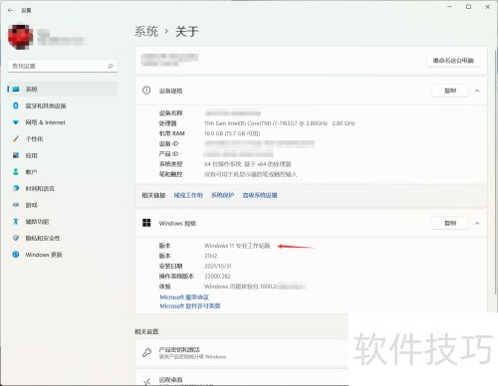Screen dimensions: 498x386
Task: Click the 设备规格 section heading
Action: tap(170, 91)
